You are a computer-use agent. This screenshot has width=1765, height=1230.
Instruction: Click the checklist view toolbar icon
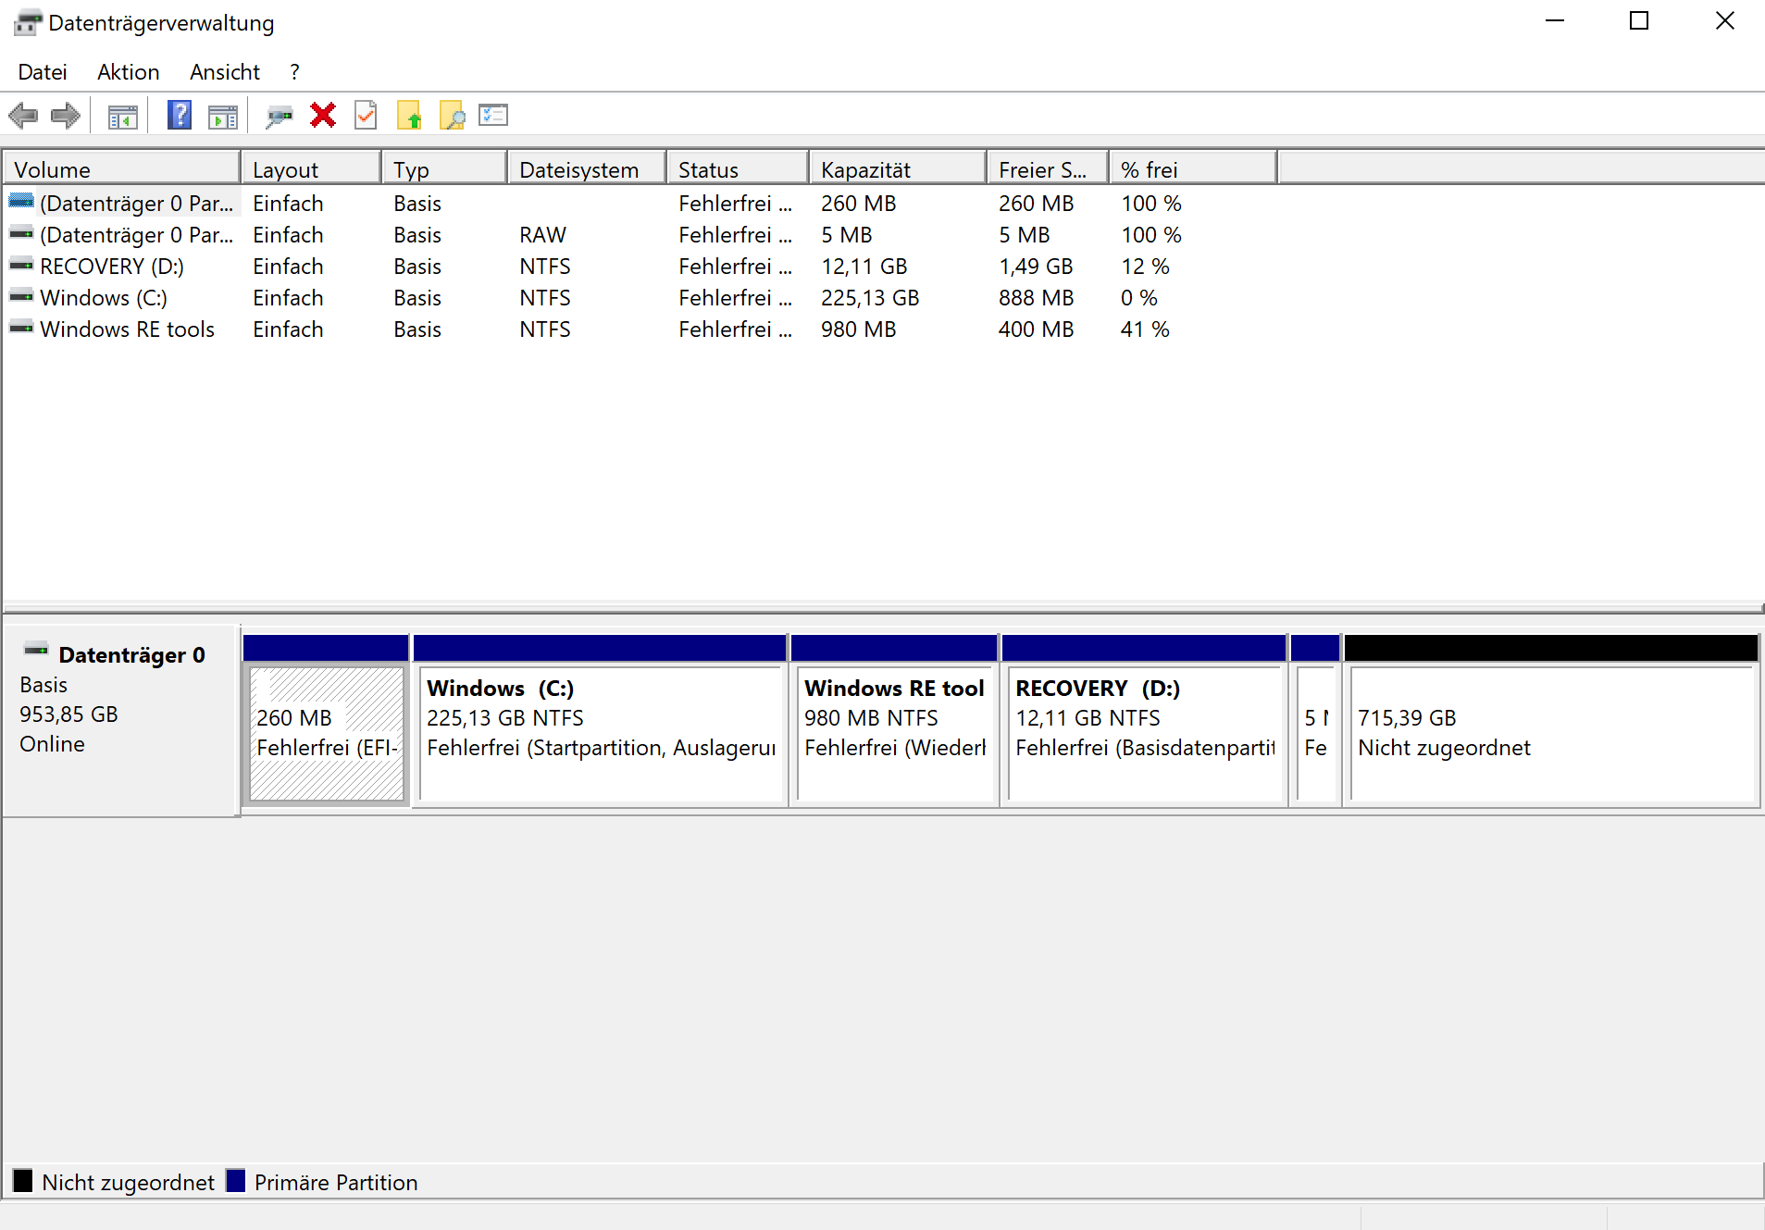click(493, 115)
